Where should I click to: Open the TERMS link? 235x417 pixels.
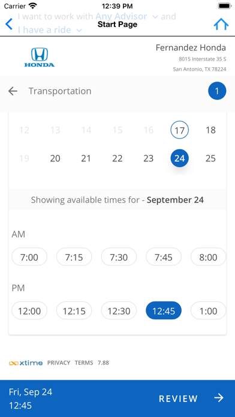tap(84, 362)
